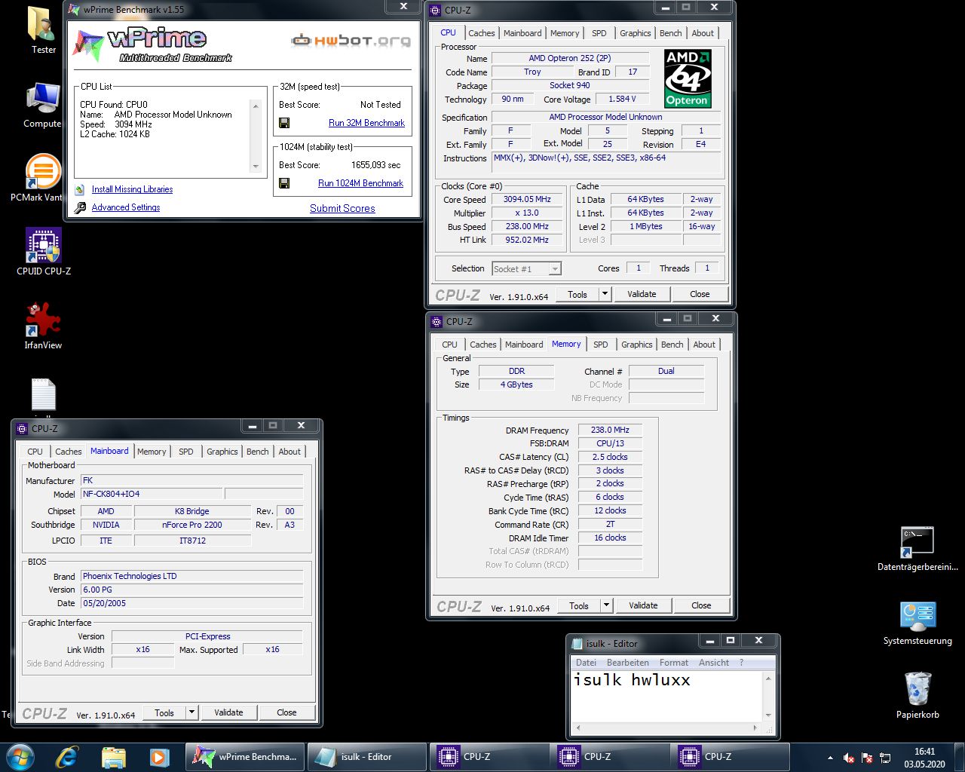Launch Internet Explorer from the taskbar
The image size is (965, 772).
67,757
